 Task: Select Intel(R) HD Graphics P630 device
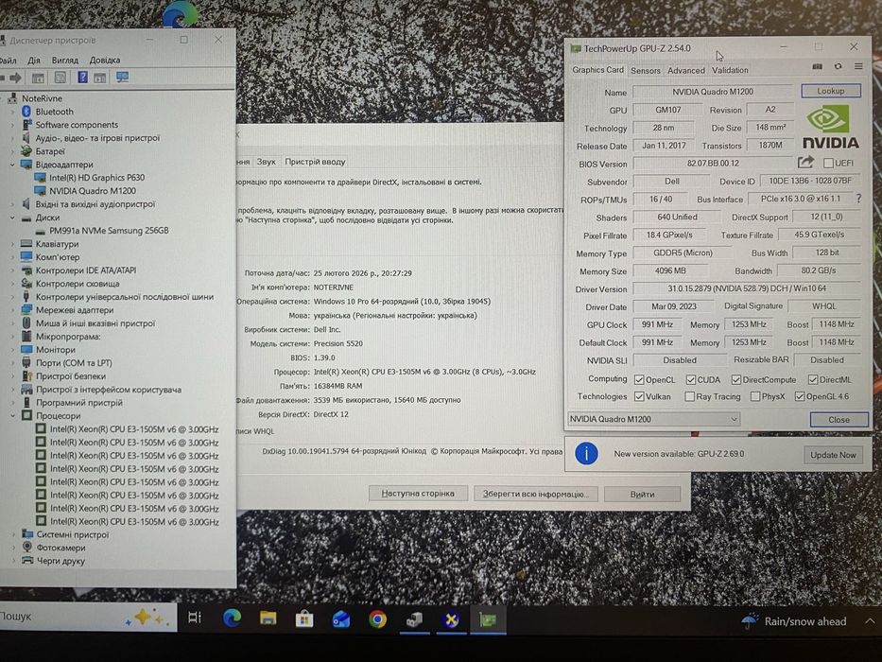tap(96, 178)
